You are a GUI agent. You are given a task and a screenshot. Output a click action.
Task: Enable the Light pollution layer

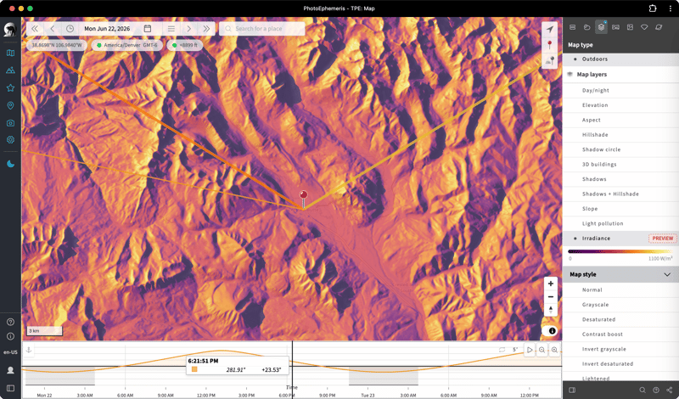(620, 223)
